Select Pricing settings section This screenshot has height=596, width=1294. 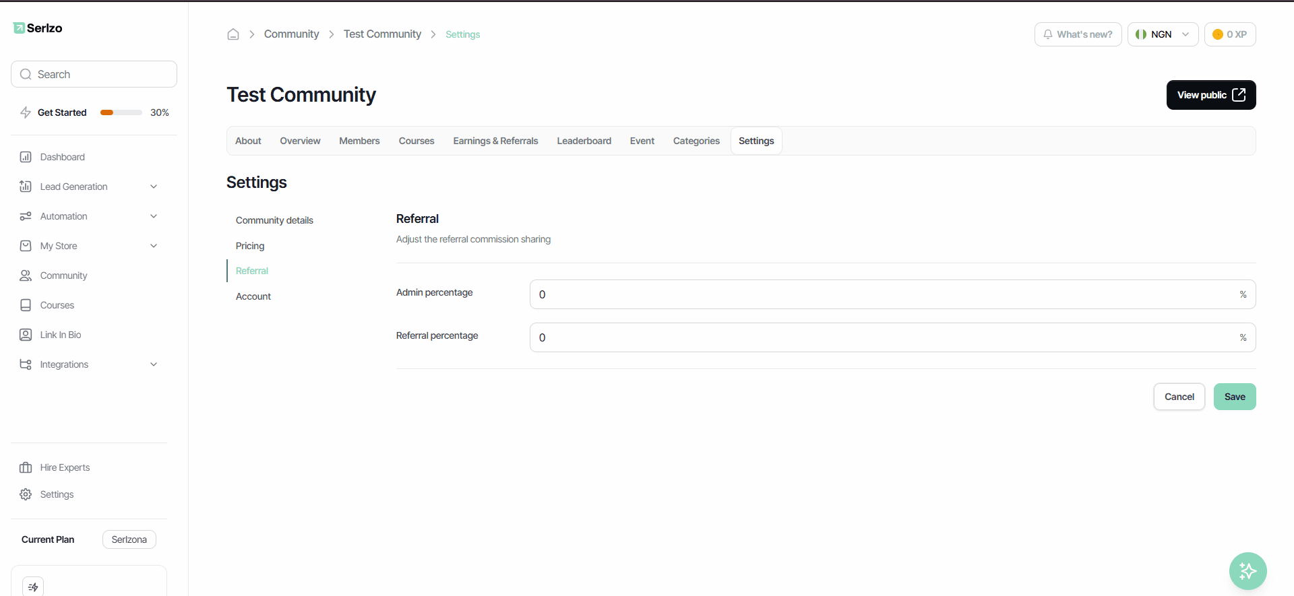click(x=250, y=246)
